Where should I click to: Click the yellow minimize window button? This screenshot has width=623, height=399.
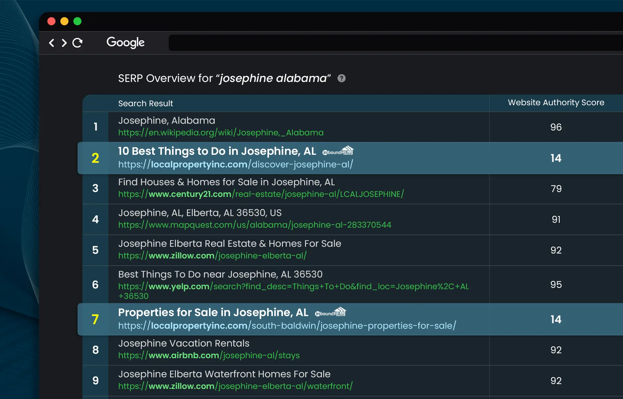tap(64, 21)
